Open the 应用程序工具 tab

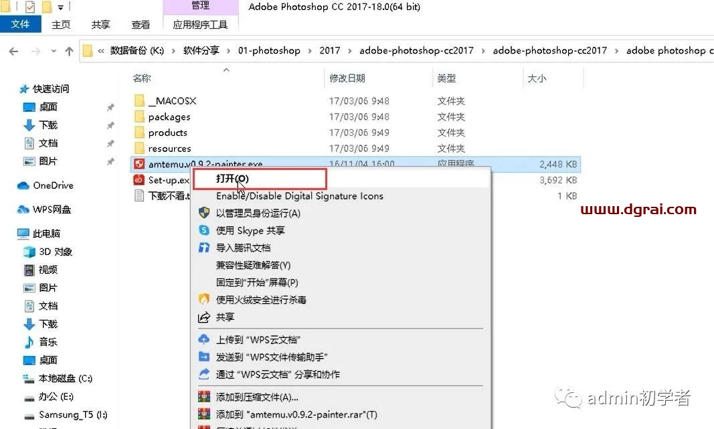click(x=200, y=25)
